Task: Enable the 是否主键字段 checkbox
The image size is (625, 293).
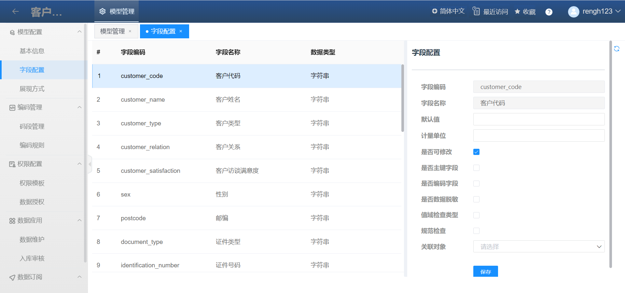Action: coord(476,168)
